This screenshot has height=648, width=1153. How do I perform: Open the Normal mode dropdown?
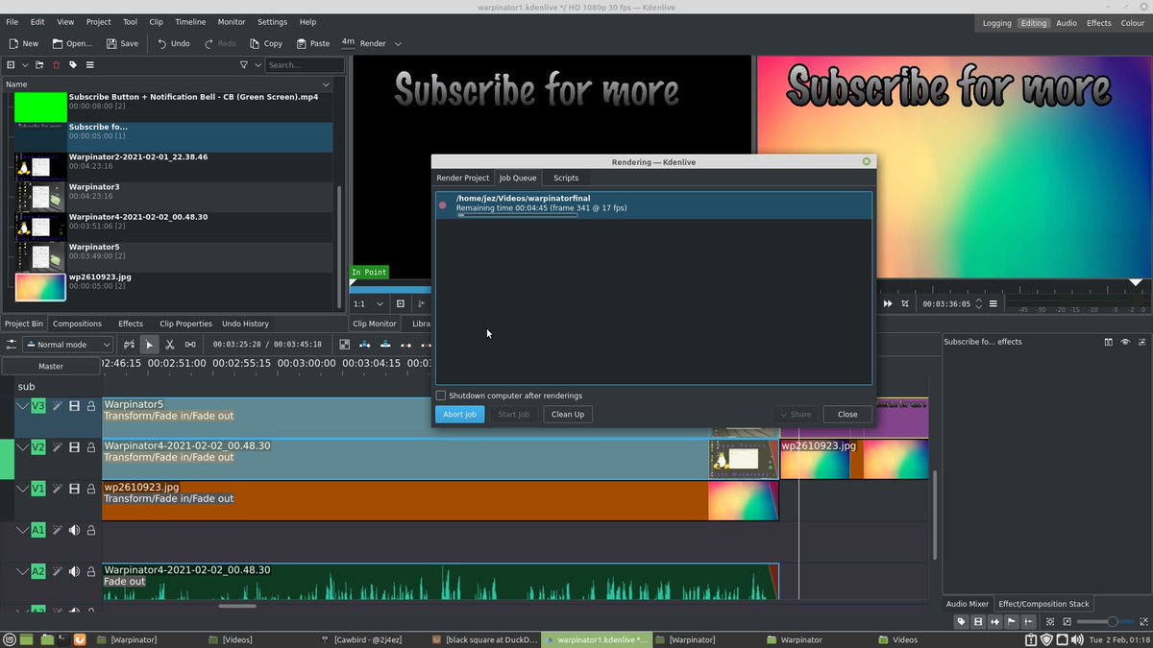65,345
